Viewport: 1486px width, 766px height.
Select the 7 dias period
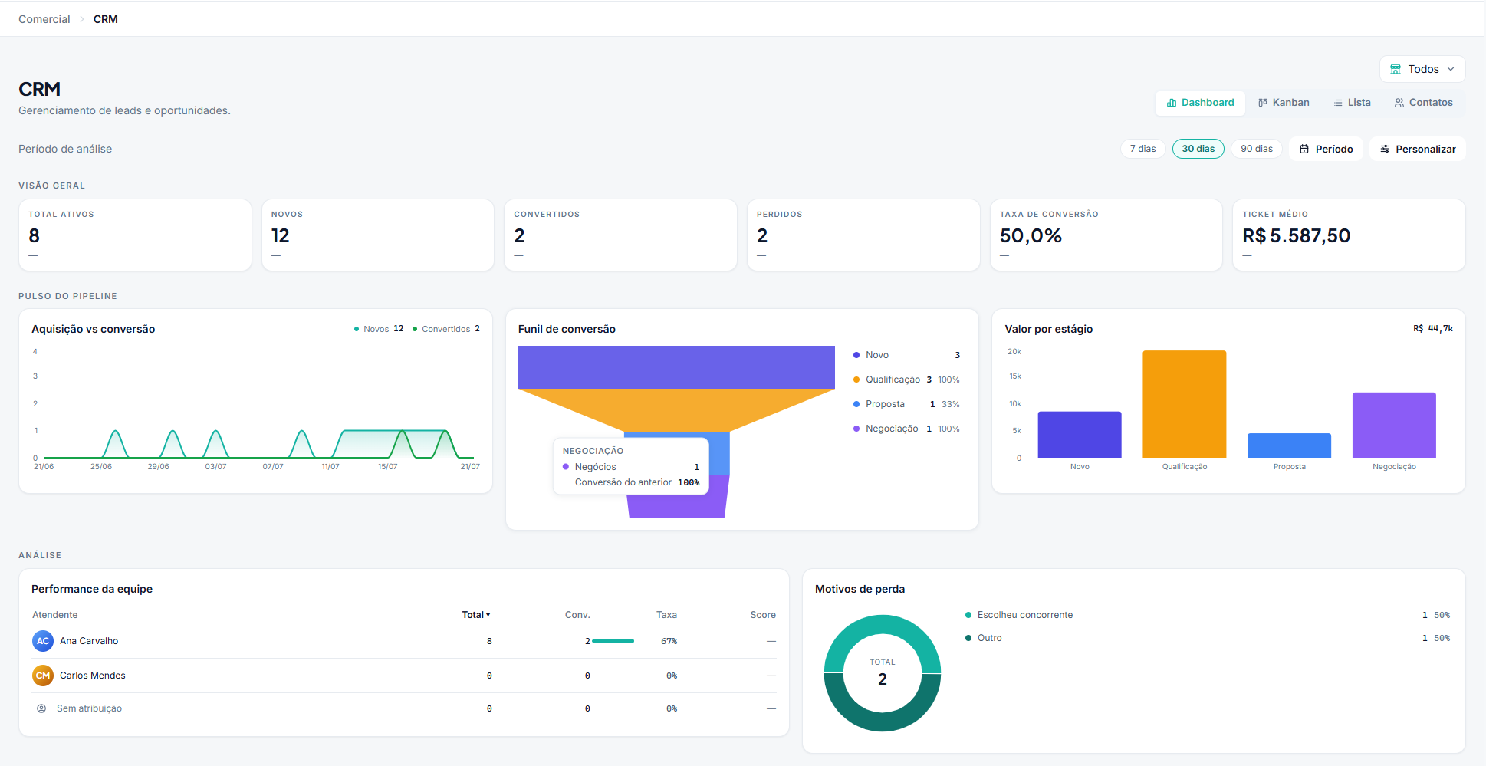point(1142,149)
